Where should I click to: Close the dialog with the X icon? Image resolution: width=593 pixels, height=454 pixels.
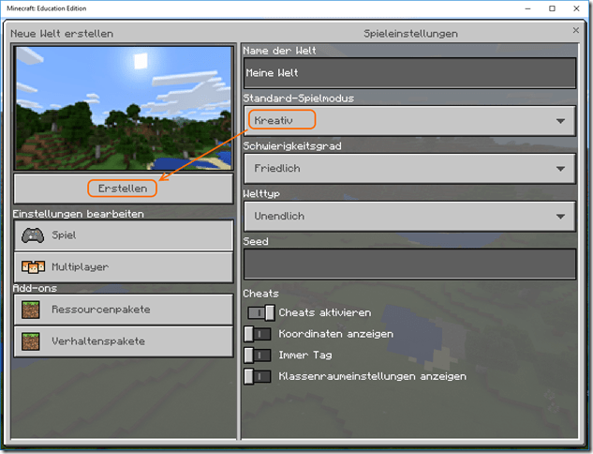tap(575, 32)
